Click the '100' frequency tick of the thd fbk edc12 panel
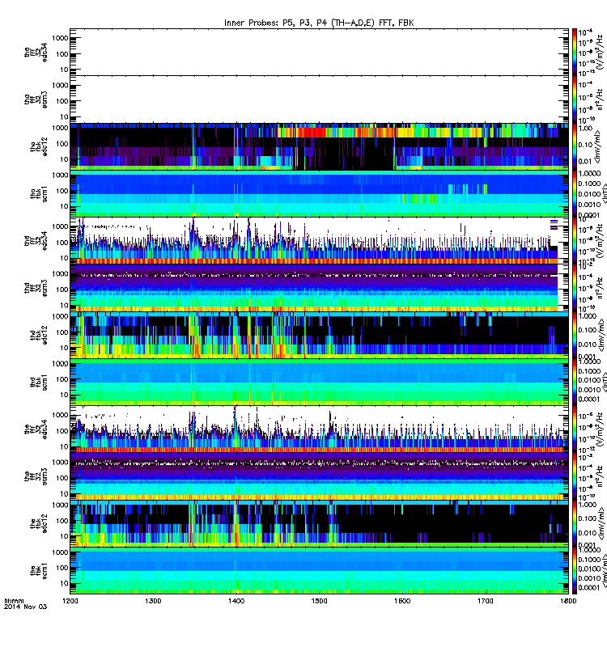The height and width of the screenshot is (647, 607). coord(62,332)
